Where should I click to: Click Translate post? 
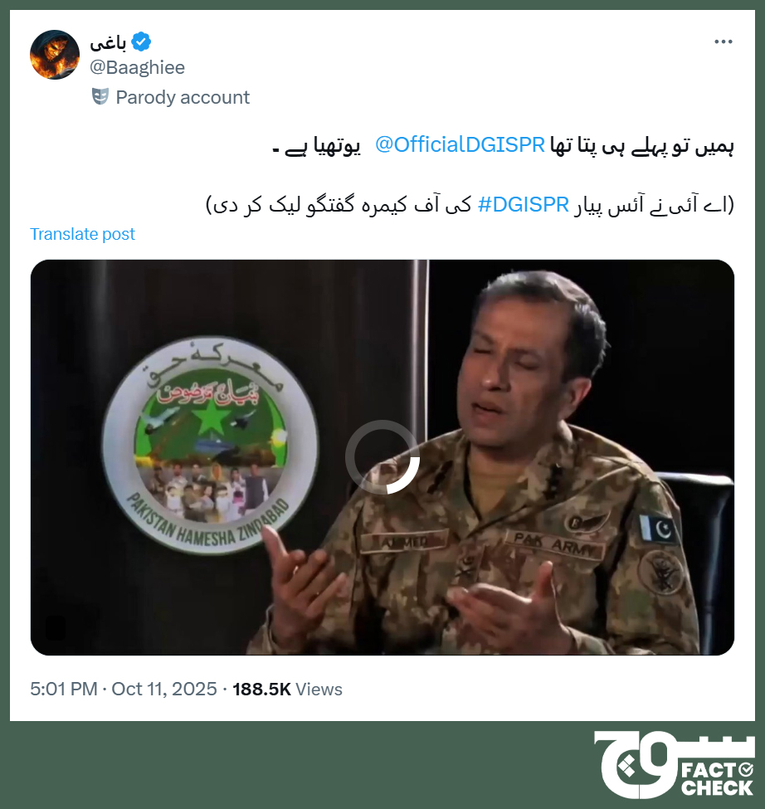click(82, 234)
